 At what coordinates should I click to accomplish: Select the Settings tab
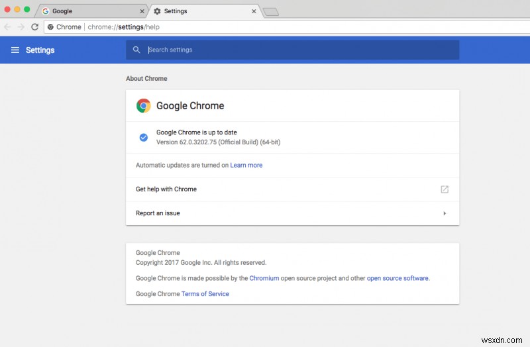pyautogui.click(x=205, y=11)
